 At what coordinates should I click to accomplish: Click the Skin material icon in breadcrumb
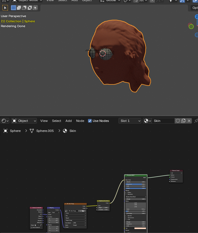(65, 131)
